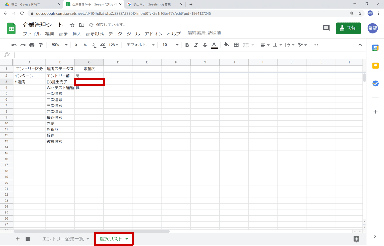Select cell containing Webテスト通過
Screen dimensions: 384x246
click(x=60, y=88)
